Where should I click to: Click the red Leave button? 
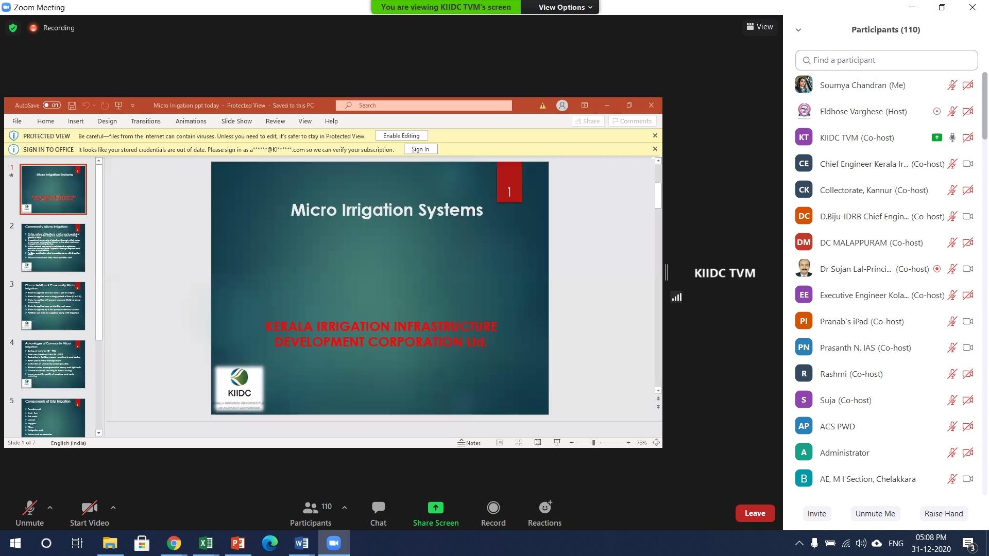(755, 513)
